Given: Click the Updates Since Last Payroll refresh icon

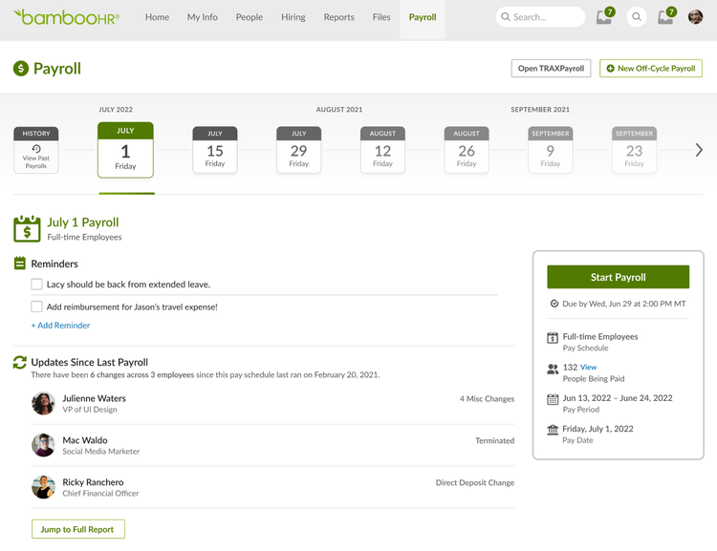Looking at the screenshot, I should point(20,362).
